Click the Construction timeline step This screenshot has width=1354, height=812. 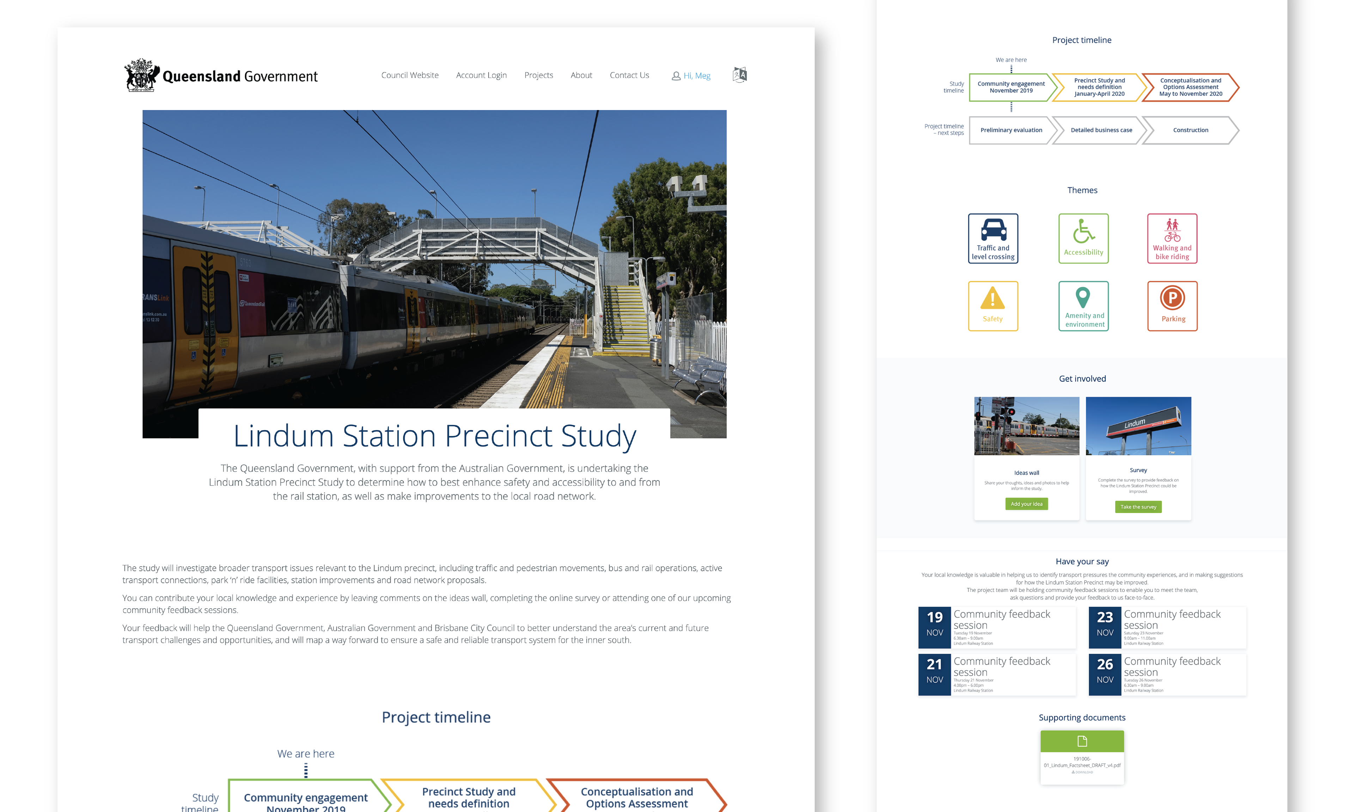1190,130
